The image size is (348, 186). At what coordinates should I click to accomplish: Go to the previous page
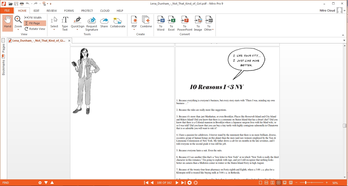click(x=152, y=183)
